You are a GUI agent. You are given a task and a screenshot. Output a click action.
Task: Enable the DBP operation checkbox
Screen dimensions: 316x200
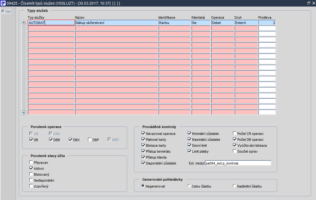pos(90,140)
